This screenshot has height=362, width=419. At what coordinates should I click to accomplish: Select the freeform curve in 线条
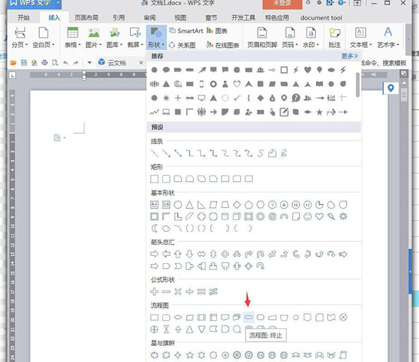260,153
